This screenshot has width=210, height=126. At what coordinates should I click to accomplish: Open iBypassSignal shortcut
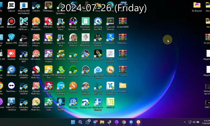98,69
